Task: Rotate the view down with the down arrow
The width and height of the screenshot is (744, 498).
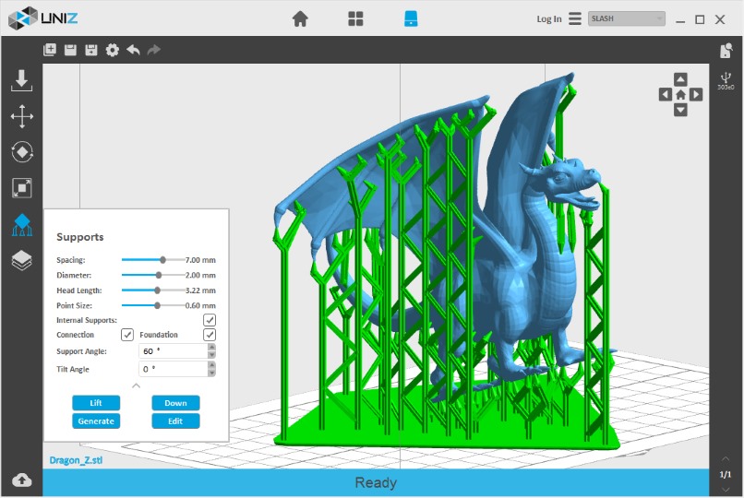Action: tap(680, 111)
